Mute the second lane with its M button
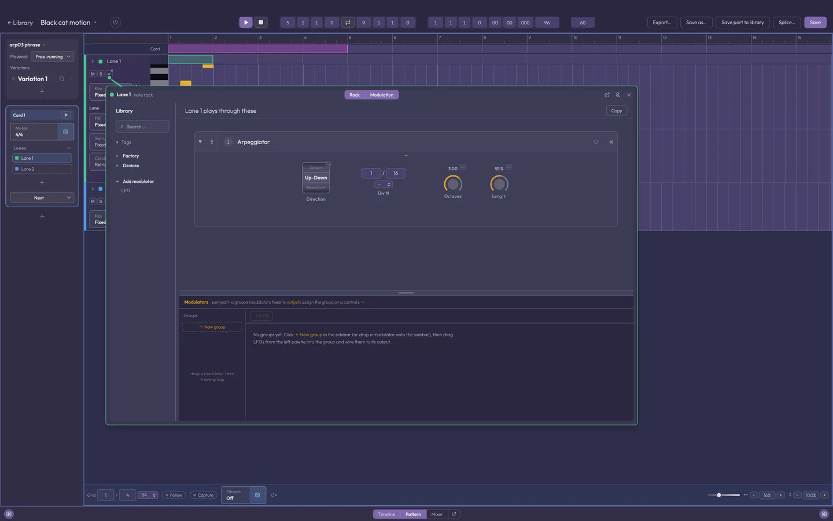 tap(93, 201)
